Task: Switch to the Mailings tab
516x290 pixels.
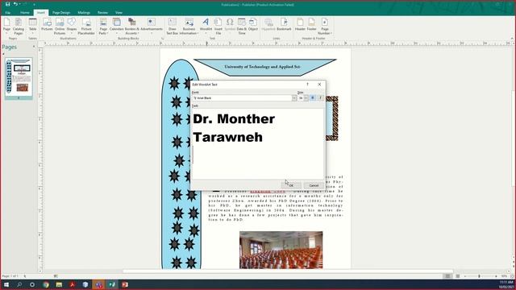Action: [x=84, y=13]
